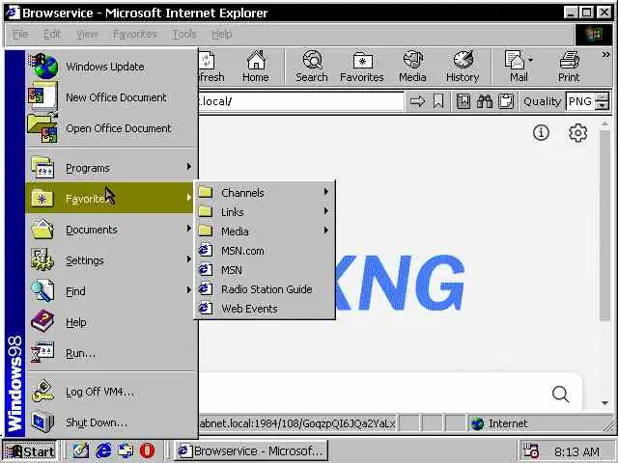Click the clipboard icon before Quality
Screen dimensions: 618x463
[506, 101]
